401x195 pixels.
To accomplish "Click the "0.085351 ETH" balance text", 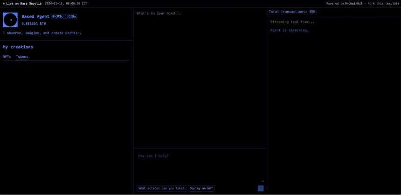I will pyautogui.click(x=34, y=23).
